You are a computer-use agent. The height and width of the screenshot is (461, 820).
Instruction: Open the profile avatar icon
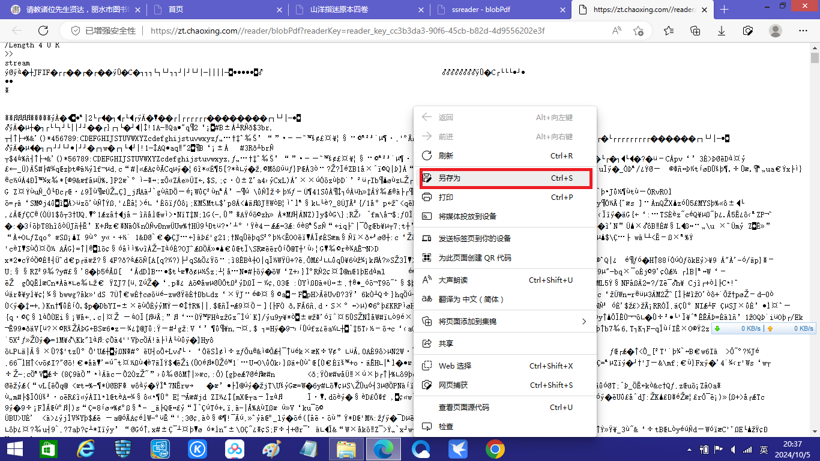tap(776, 31)
